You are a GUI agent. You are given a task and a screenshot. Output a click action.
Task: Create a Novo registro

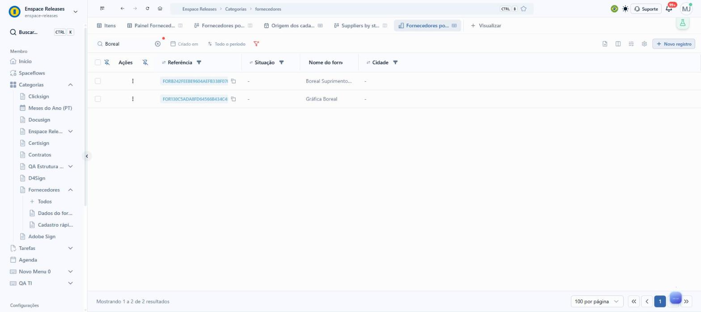click(674, 44)
